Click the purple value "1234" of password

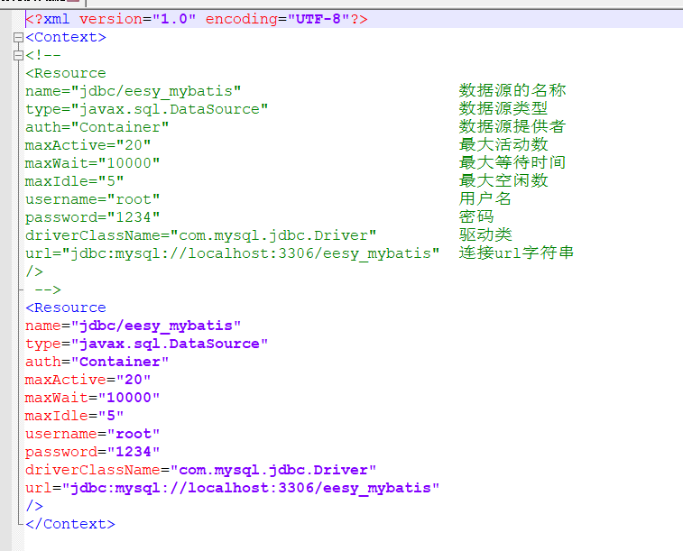tap(134, 452)
